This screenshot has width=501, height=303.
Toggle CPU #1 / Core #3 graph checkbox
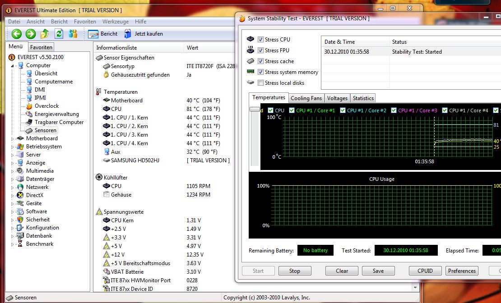click(394, 110)
